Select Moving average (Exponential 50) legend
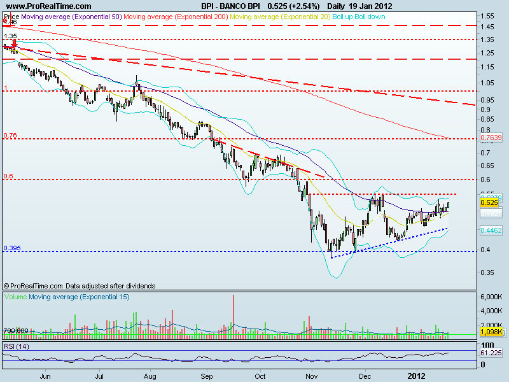This screenshot has width=509, height=382. coord(71,17)
